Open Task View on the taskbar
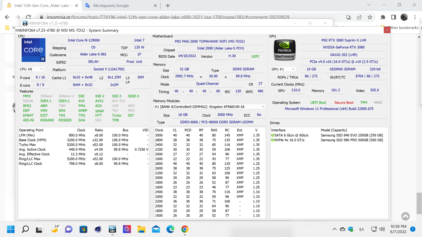This screenshot has width=422, height=237. (x=39, y=229)
